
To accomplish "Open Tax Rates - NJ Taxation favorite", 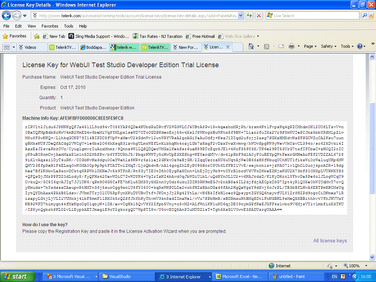I will coord(158,36).
